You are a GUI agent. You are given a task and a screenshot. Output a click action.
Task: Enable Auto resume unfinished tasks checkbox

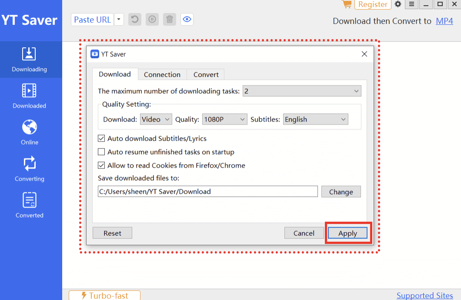[101, 152]
